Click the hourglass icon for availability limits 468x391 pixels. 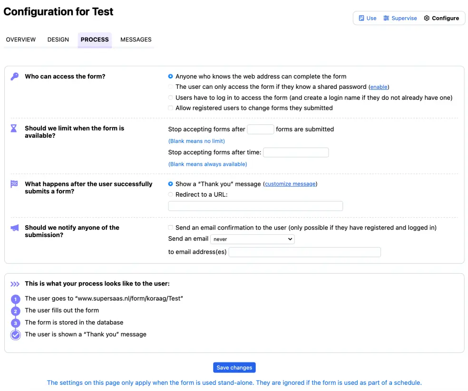[14, 128]
